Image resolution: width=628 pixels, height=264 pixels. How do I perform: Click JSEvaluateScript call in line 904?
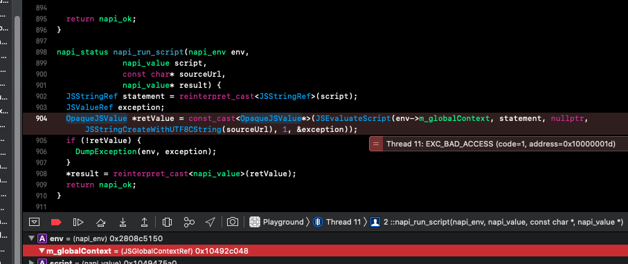353,118
